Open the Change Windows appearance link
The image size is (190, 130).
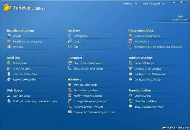[91, 101]
